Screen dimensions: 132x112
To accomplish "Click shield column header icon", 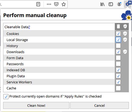I will tap(125, 26).
